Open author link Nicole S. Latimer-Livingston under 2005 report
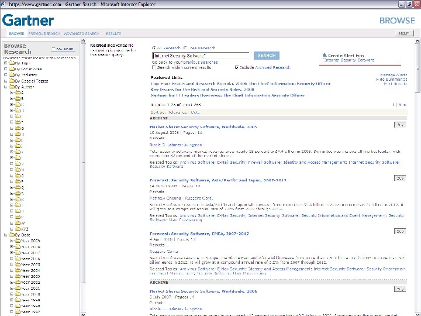The width and height of the screenshot is (421, 316). click(175, 145)
